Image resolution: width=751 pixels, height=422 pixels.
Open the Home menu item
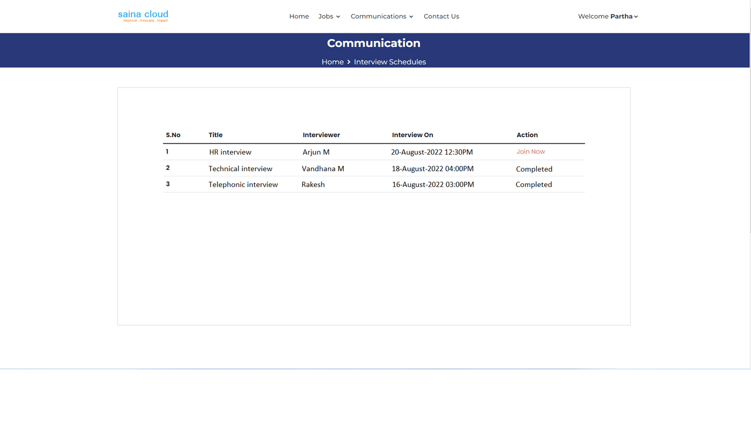click(x=299, y=16)
